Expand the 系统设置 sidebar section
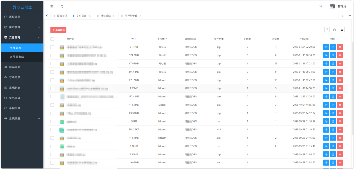This screenshot has width=354, height=169. pos(21,118)
